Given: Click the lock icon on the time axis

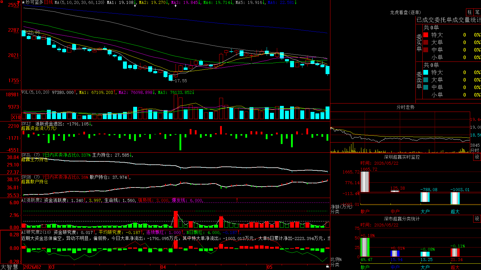Looking at the screenshot, I should pos(327,266).
